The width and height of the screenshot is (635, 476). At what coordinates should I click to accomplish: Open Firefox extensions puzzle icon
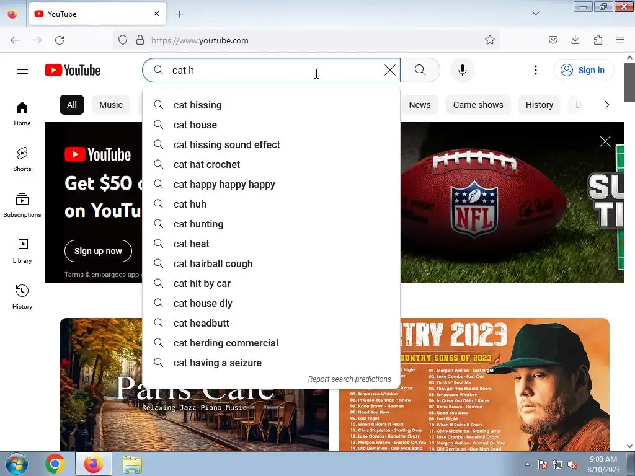tap(598, 40)
